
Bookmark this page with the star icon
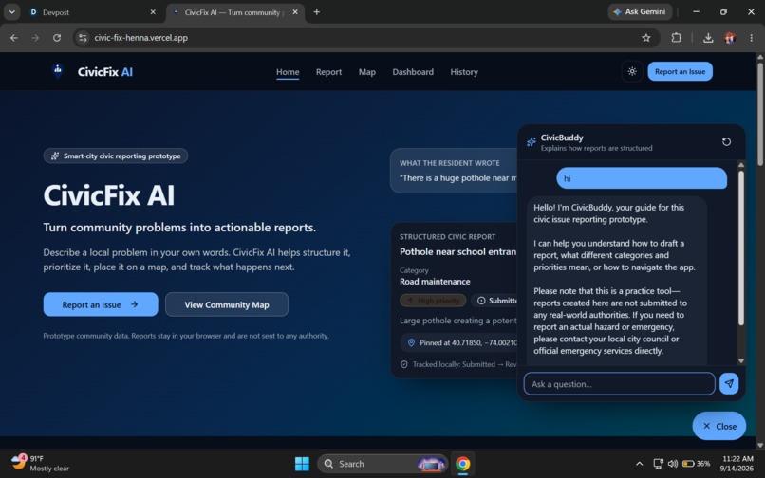[646, 38]
